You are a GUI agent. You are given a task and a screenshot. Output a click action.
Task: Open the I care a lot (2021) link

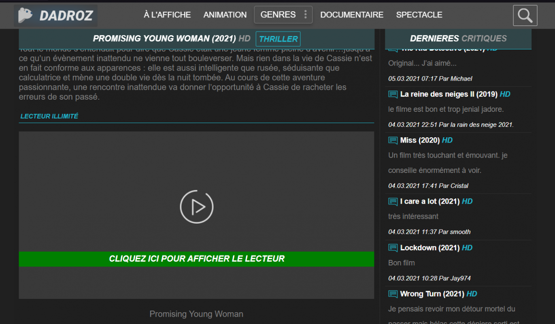tap(430, 201)
